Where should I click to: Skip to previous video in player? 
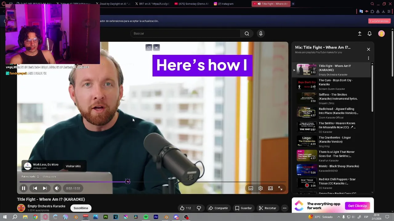(35, 188)
